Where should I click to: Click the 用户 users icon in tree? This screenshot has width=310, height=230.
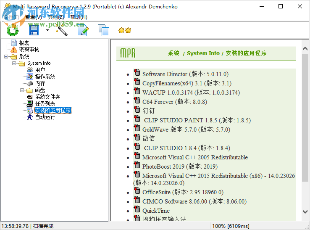coord(30,70)
